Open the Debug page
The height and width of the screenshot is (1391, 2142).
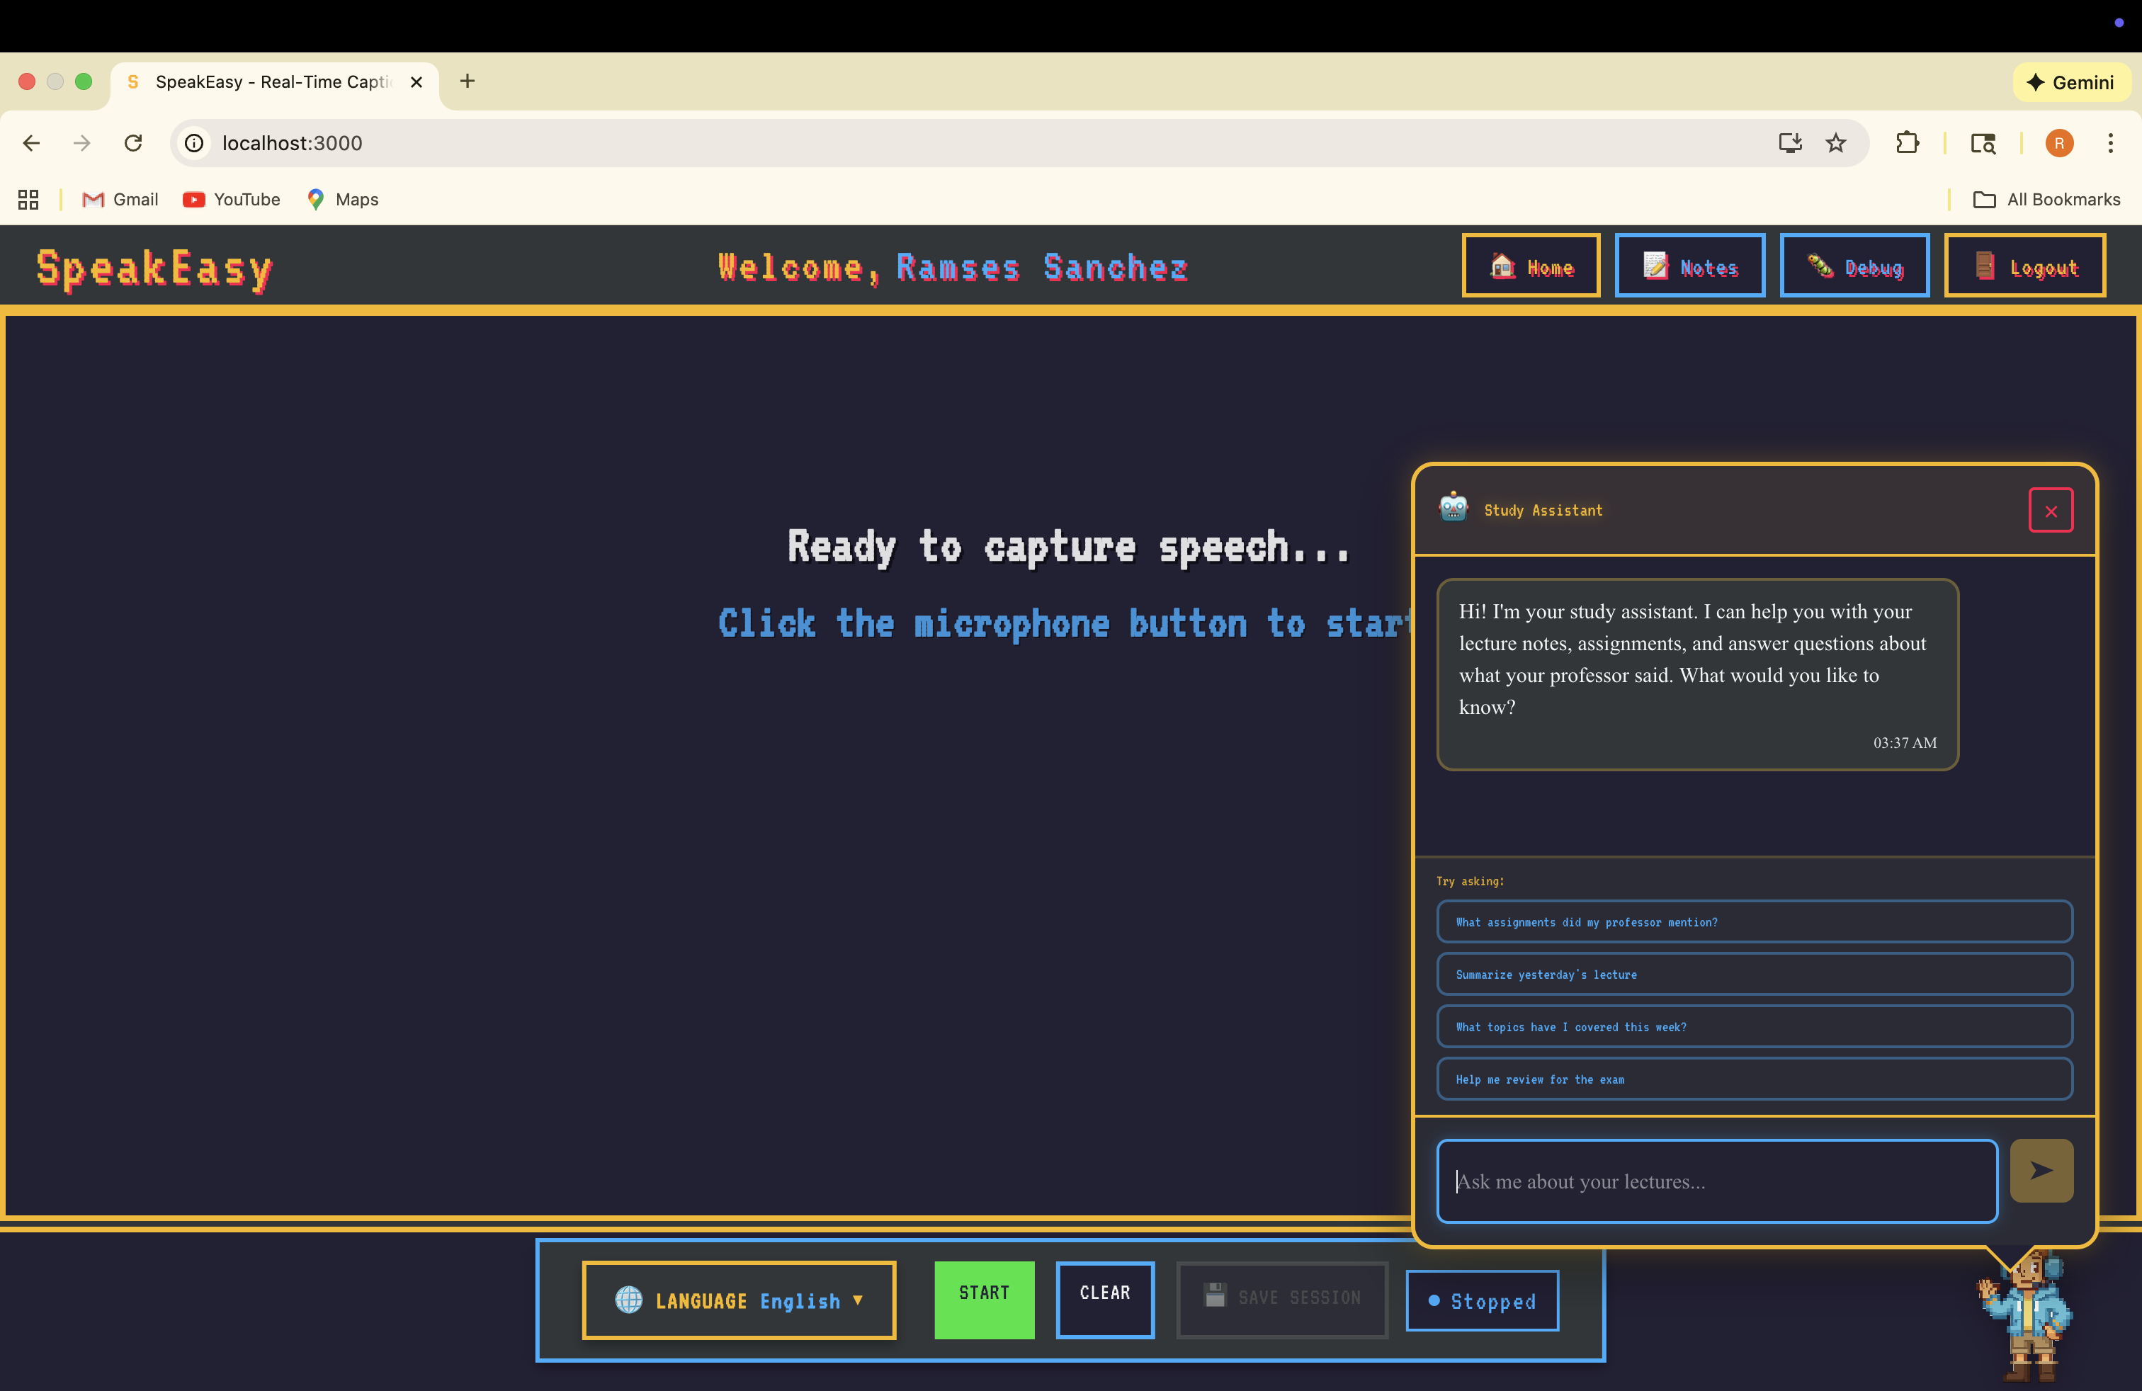[x=1854, y=266]
